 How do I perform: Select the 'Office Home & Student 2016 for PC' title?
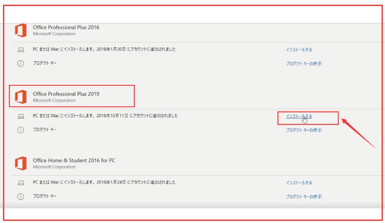point(74,160)
